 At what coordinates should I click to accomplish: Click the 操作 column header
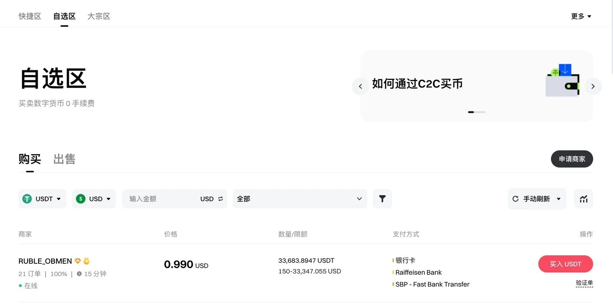[x=586, y=234]
